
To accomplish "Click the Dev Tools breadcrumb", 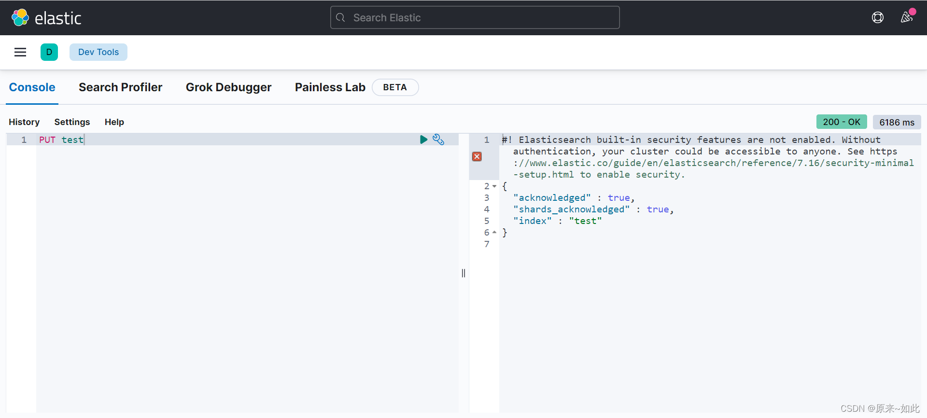I will (x=98, y=52).
